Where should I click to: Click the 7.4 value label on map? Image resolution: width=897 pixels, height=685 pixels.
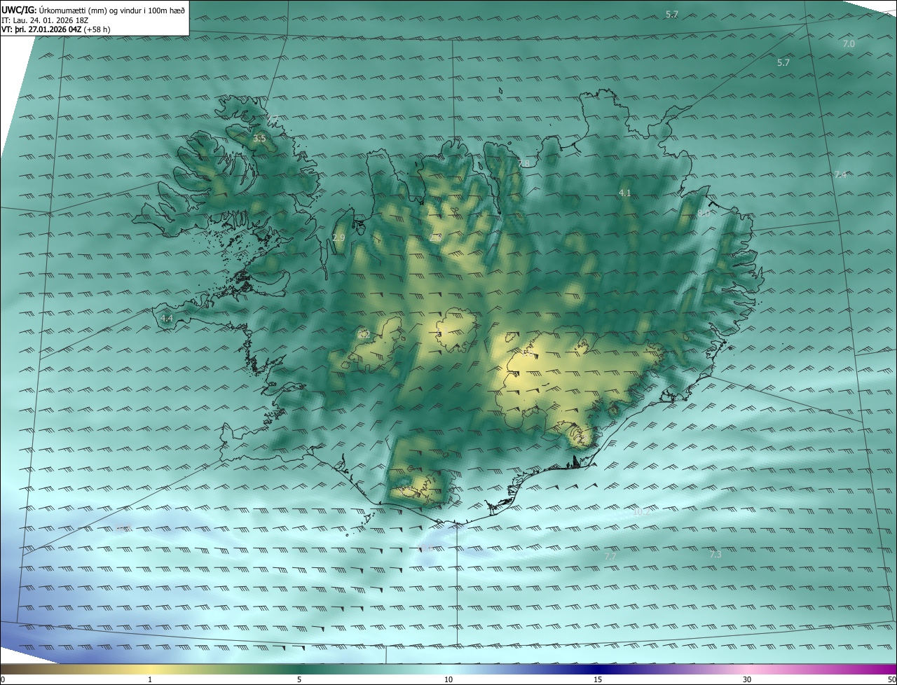pyautogui.click(x=840, y=175)
